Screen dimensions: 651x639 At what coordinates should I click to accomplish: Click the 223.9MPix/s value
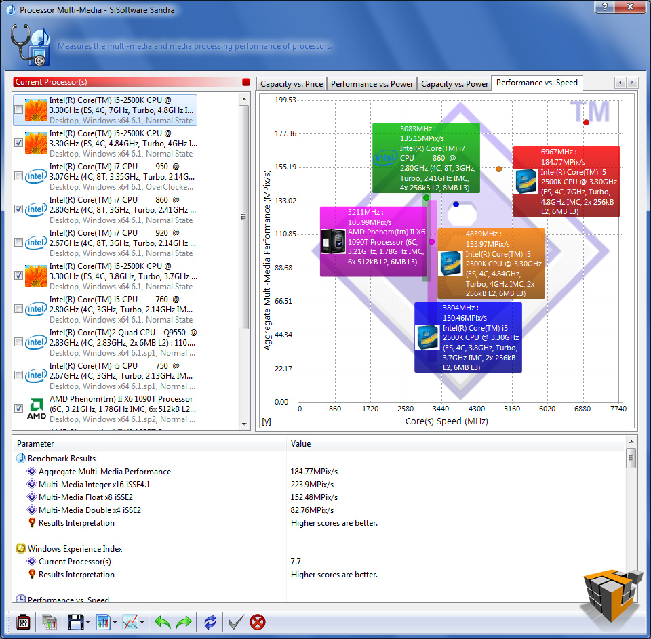(312, 485)
